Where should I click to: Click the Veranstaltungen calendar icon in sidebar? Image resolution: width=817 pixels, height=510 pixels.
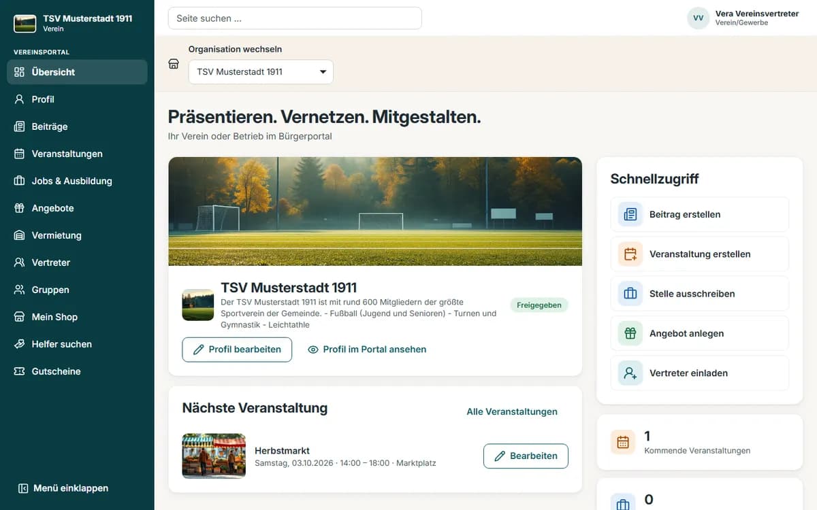tap(19, 154)
